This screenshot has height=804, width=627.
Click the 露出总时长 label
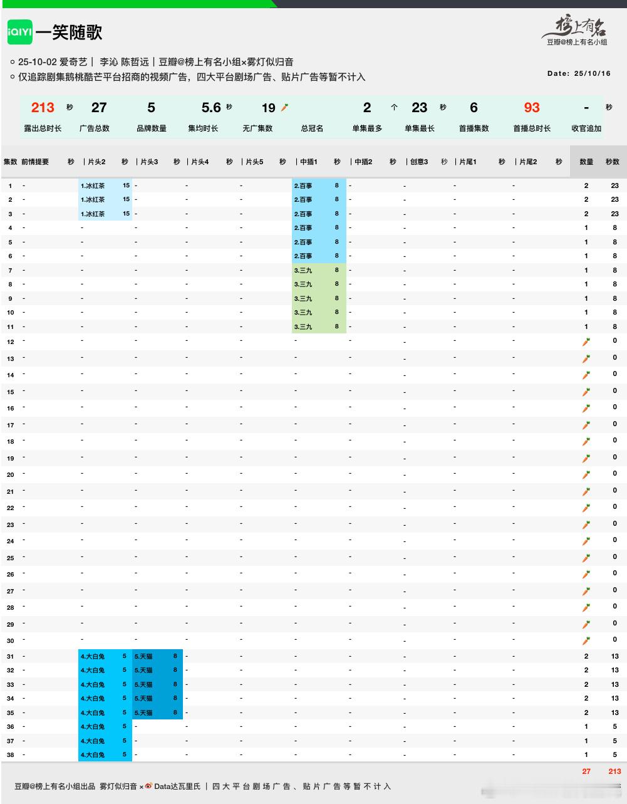[43, 128]
